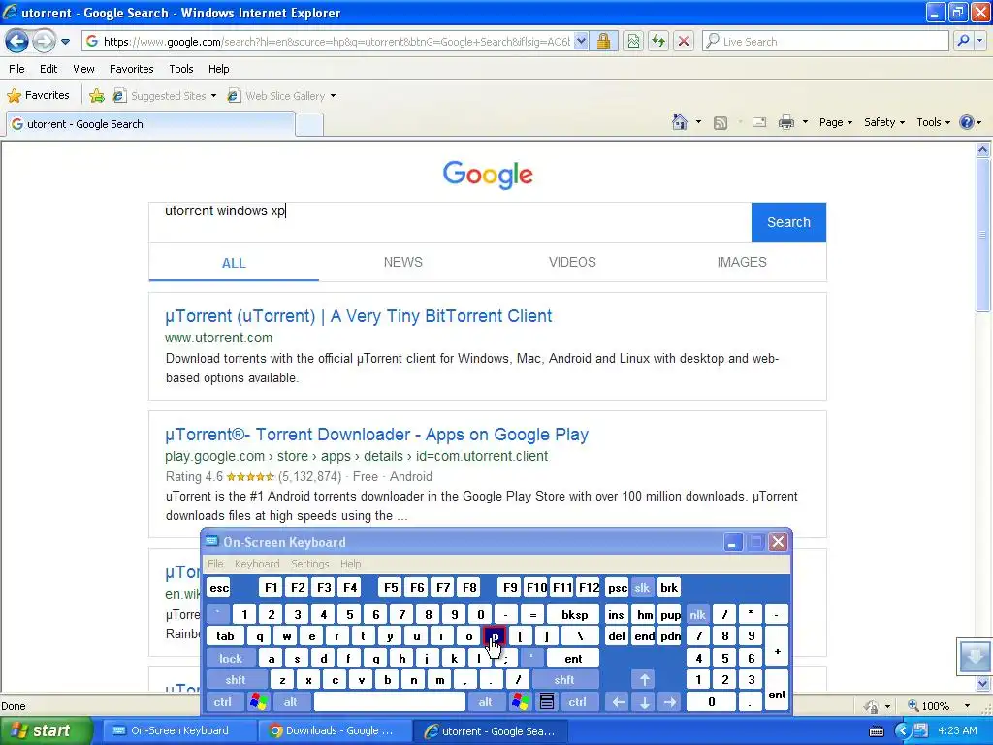The width and height of the screenshot is (993, 745).
Task: Click the application menu key icon
Action: [x=547, y=702]
